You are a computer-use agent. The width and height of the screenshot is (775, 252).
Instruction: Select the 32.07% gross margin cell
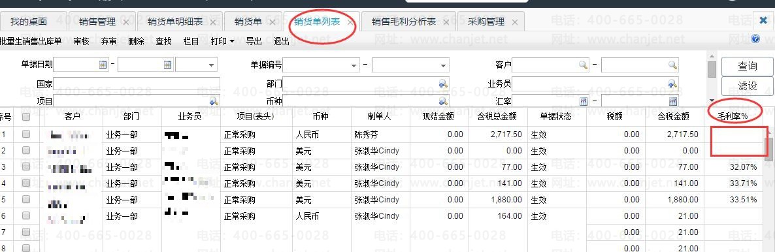click(734, 167)
